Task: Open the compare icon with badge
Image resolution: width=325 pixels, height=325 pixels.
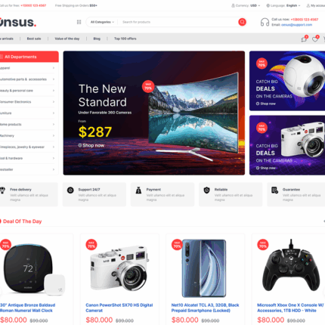Action: [x=304, y=39]
